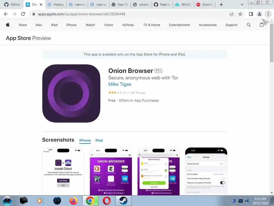Open Chrome profile avatar
This screenshot has height=206, width=274.
(x=260, y=14)
